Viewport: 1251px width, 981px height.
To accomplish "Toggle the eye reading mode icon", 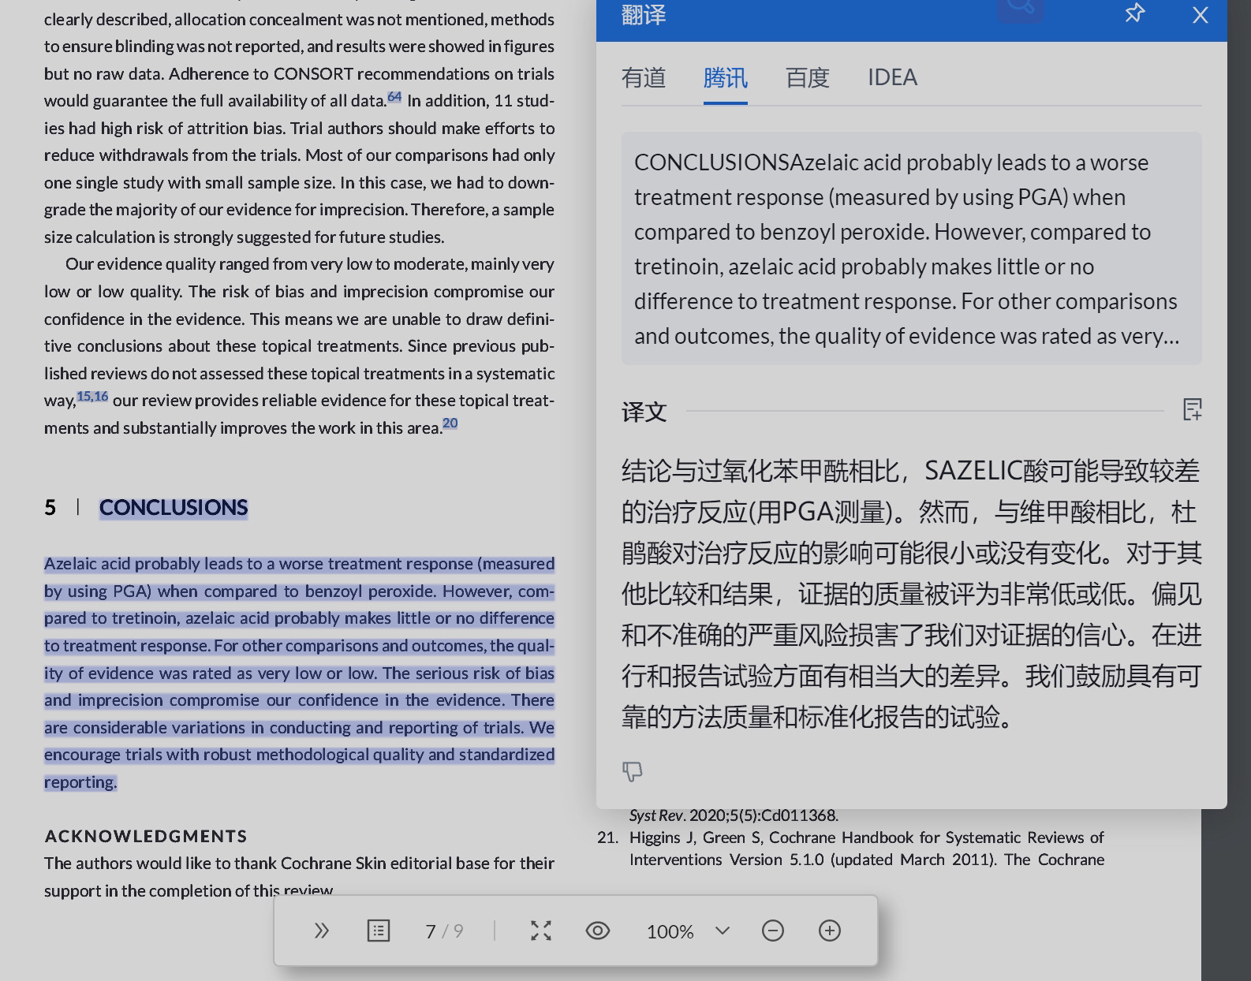I will (x=597, y=931).
